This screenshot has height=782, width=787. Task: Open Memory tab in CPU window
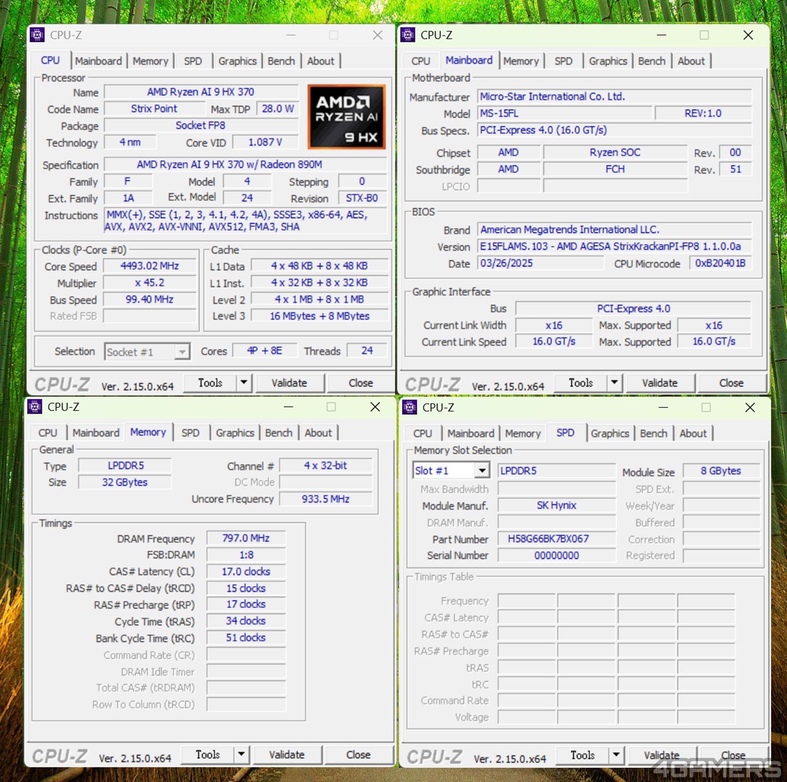pos(150,61)
